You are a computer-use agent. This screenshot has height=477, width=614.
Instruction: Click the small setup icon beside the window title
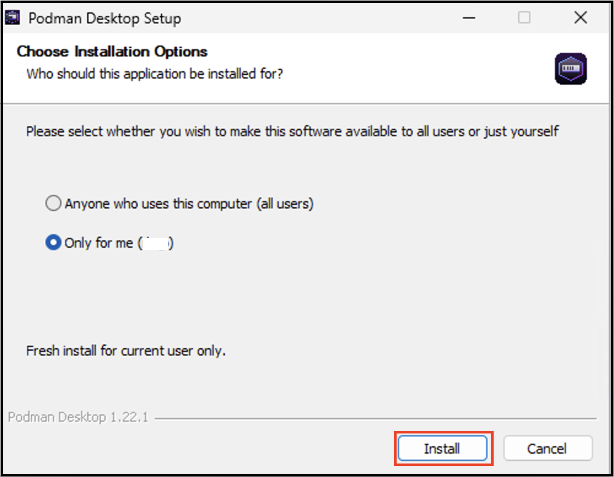tap(14, 18)
